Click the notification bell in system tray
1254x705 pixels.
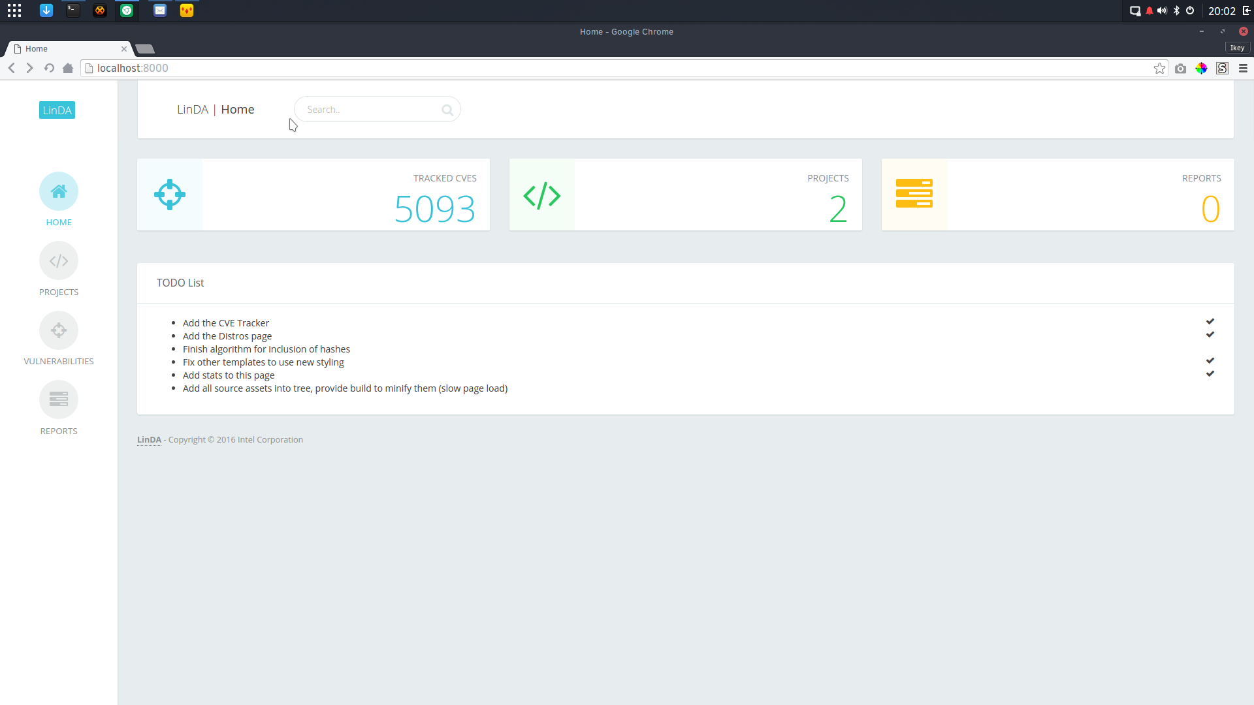coord(1149,10)
